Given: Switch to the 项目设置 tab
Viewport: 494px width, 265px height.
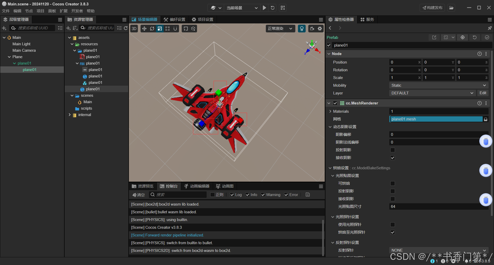Looking at the screenshot, I should [202, 20].
